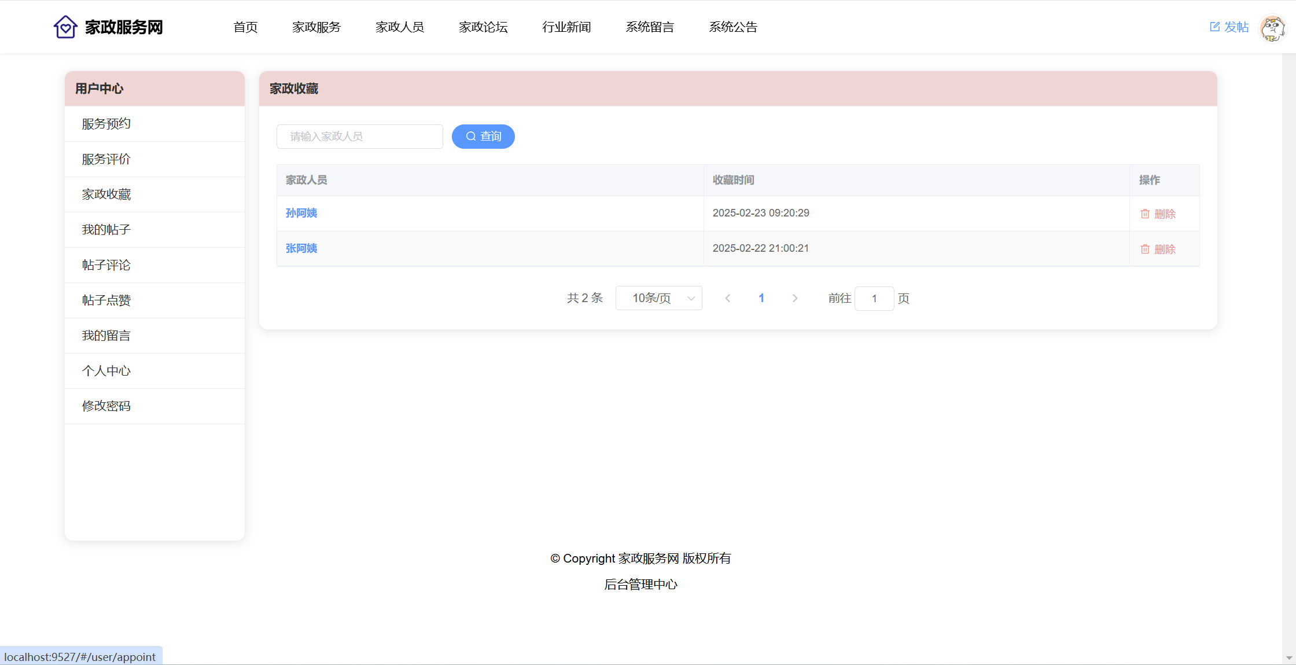This screenshot has width=1296, height=665.
Task: Go to the previous page arrow
Action: (x=728, y=299)
